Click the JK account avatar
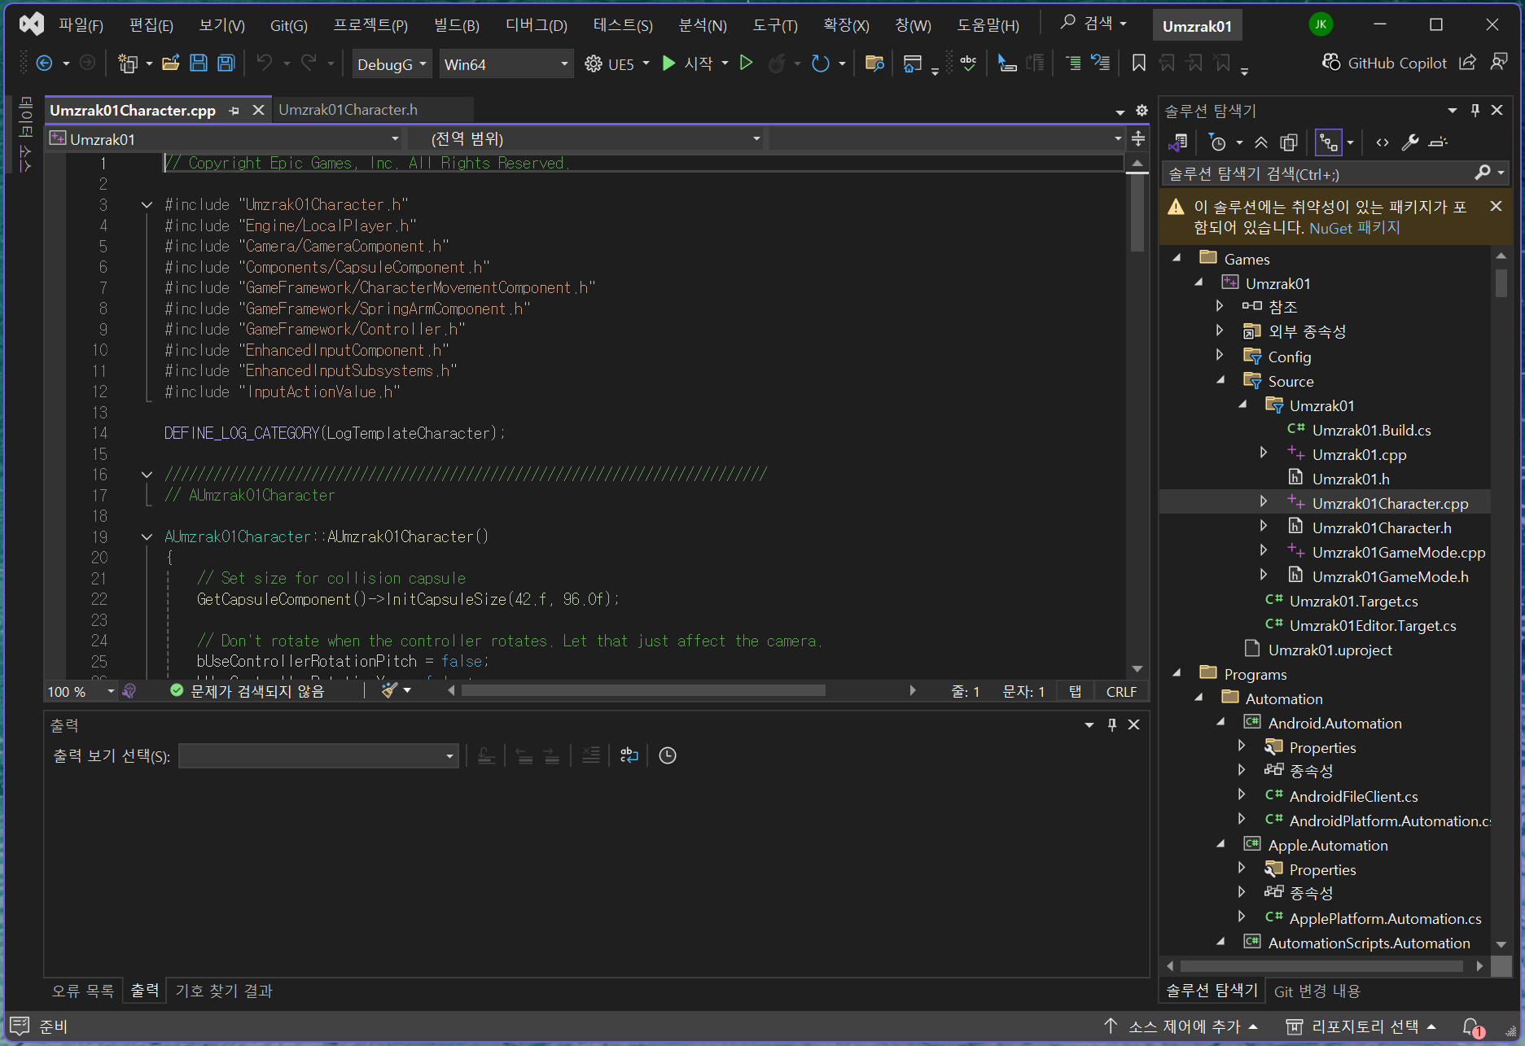The width and height of the screenshot is (1525, 1046). pos(1320,24)
